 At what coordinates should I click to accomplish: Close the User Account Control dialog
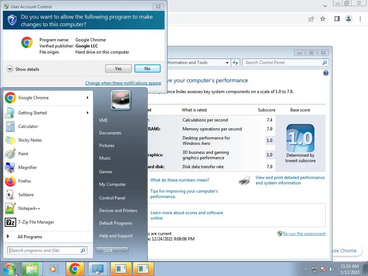point(158,6)
